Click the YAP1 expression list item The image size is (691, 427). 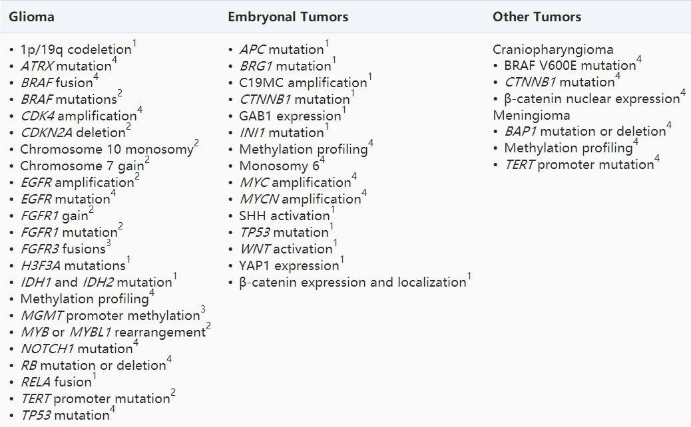[289, 266]
